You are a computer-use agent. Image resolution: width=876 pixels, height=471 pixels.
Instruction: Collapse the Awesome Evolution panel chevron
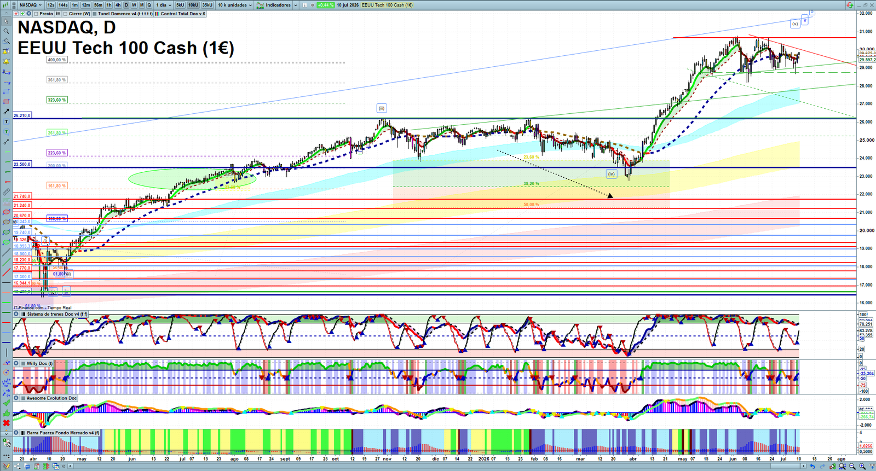coord(16,398)
